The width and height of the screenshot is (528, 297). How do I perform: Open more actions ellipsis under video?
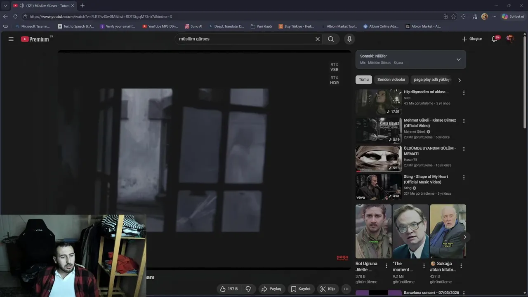(346, 289)
